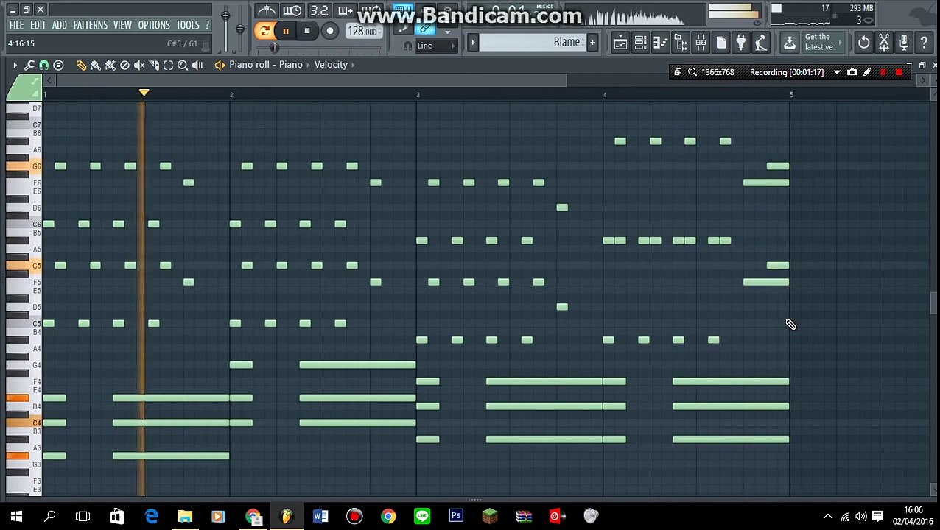Open the PATTERNS menu
This screenshot has width=940, height=530.
pyautogui.click(x=91, y=25)
